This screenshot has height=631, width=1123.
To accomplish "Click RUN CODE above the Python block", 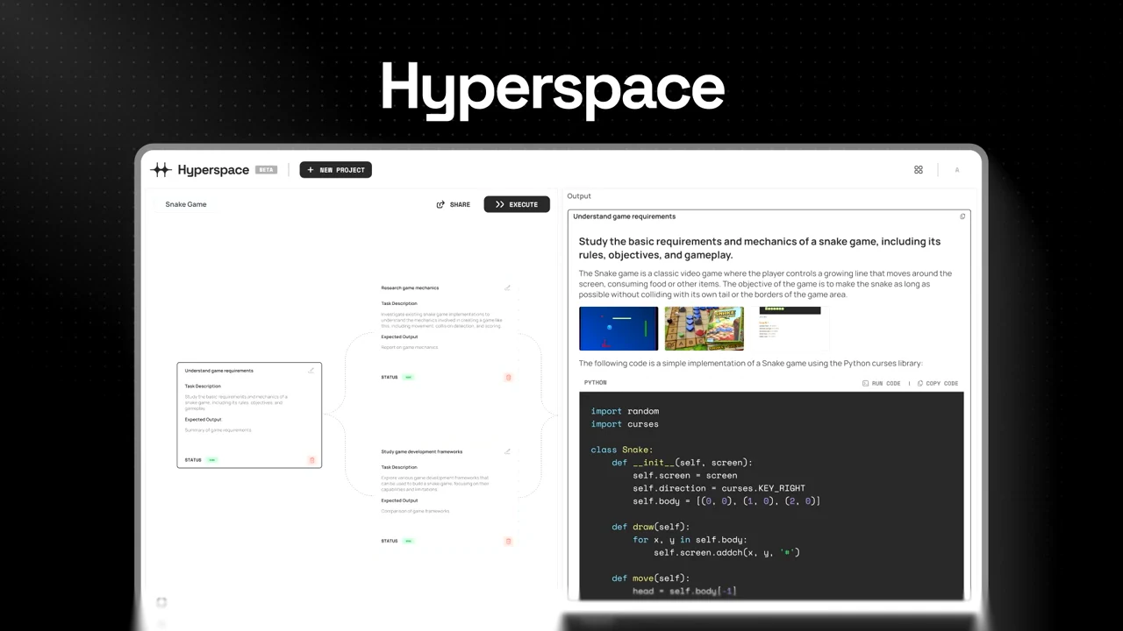I will [882, 383].
